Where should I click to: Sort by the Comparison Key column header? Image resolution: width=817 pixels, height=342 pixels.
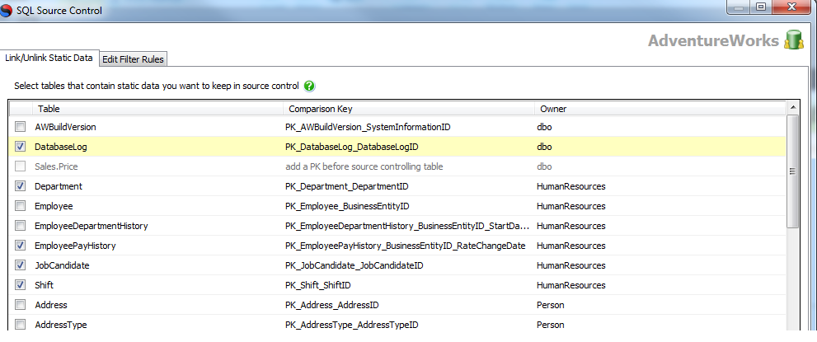coord(409,109)
